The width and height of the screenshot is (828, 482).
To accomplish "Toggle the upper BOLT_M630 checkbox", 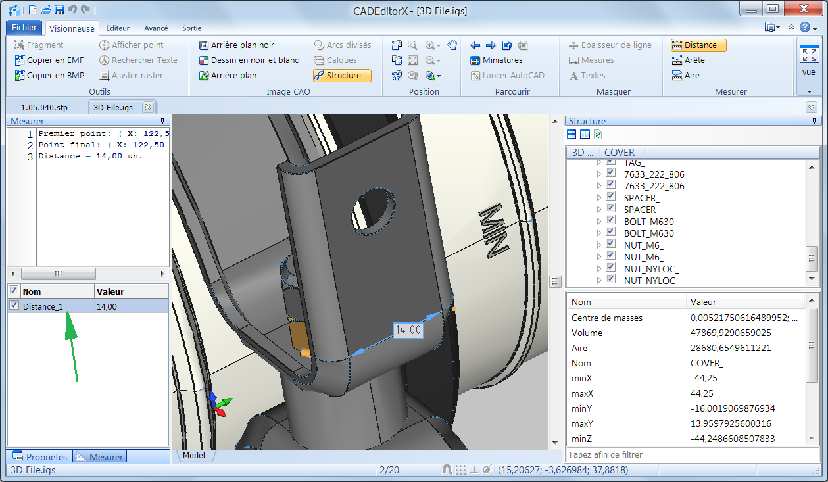I will pyautogui.click(x=610, y=222).
